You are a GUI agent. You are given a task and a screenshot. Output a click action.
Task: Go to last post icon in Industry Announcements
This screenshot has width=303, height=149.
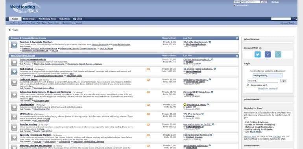(212, 59)
